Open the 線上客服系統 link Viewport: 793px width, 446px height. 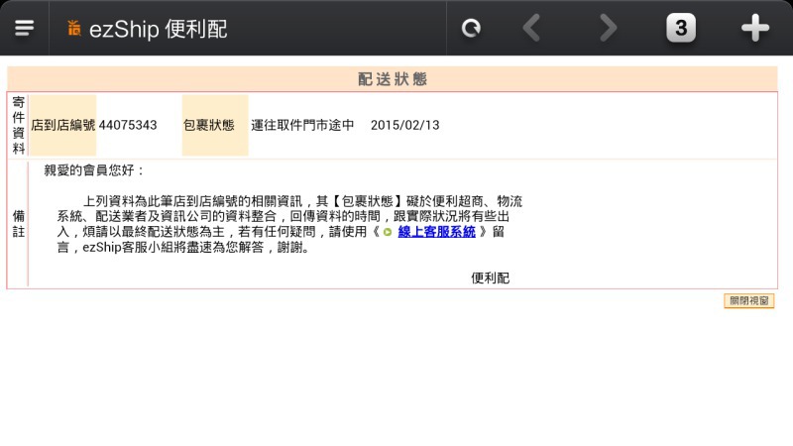pos(436,232)
